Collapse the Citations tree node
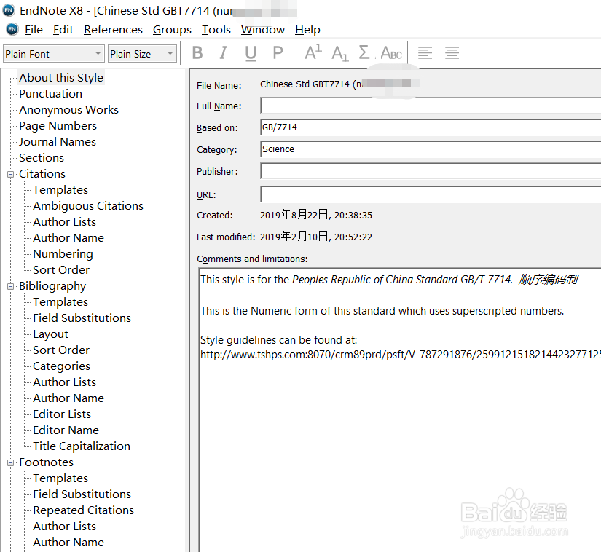 [11, 174]
